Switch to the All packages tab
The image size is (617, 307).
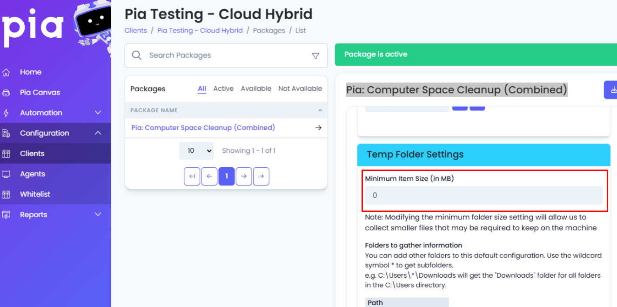pyautogui.click(x=202, y=89)
